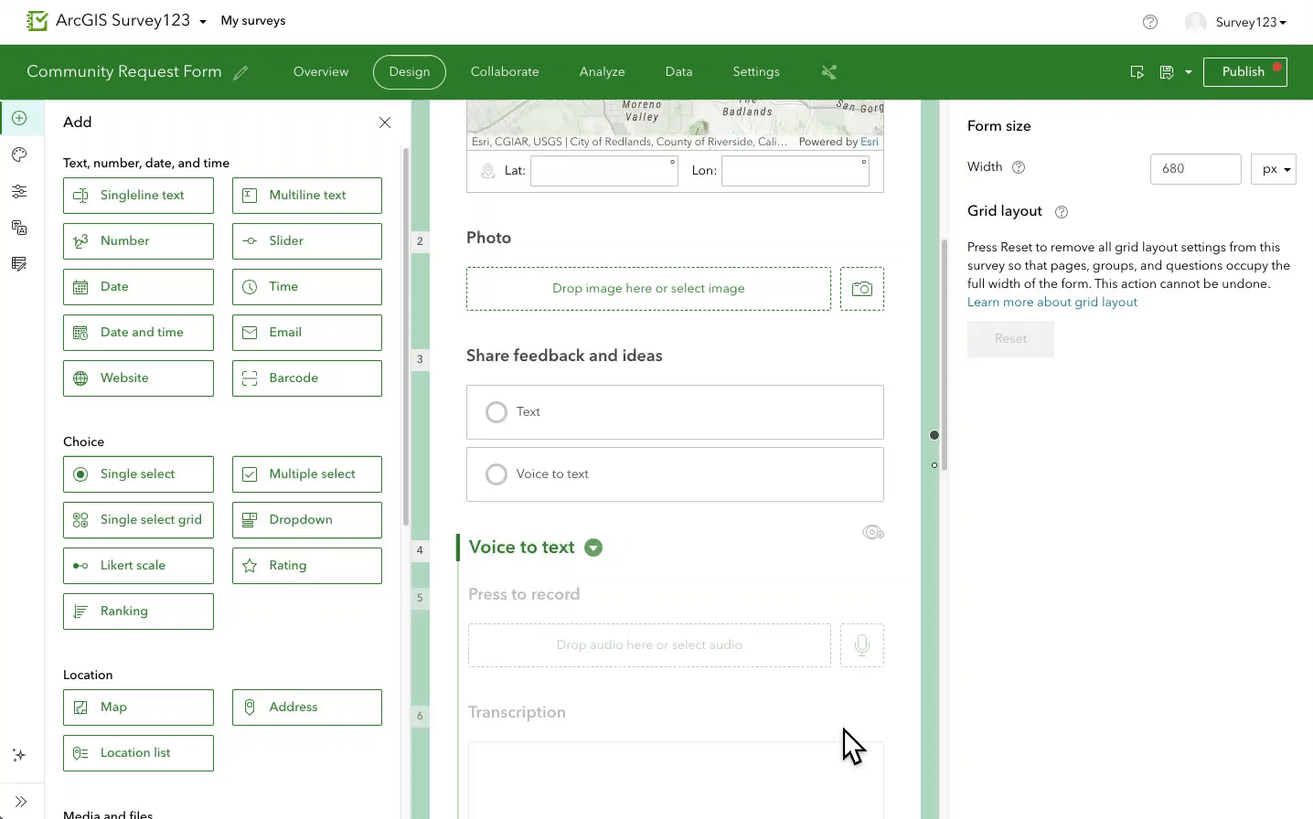Viewport: 1313px width, 819px height.
Task: Open the Add question panel
Action: pos(19,118)
